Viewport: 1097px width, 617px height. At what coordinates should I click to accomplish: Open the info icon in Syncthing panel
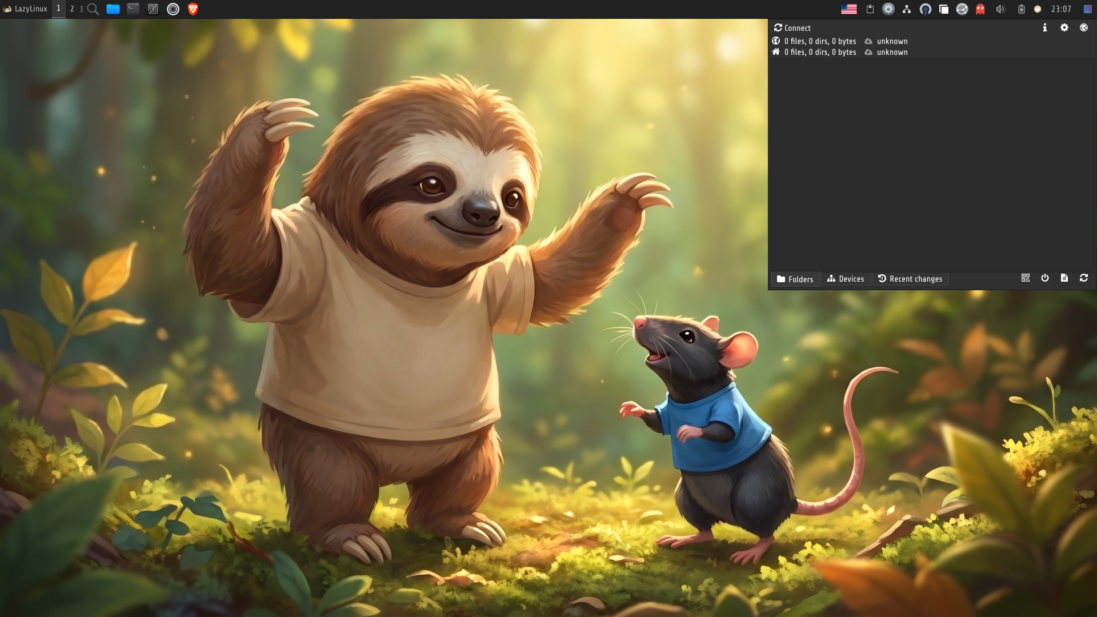point(1044,27)
